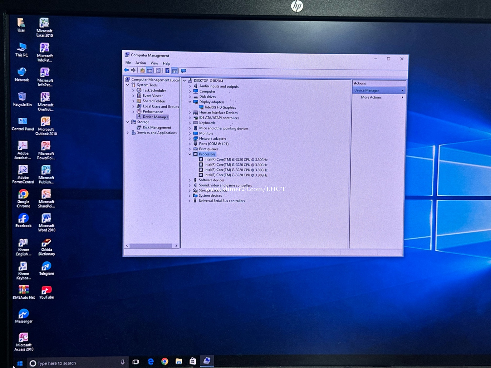Viewport: 491px width, 368px height.
Task: Select Print queues device category
Action: coord(209,149)
